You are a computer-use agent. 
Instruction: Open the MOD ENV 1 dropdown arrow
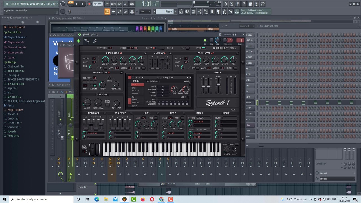click(x=105, y=113)
